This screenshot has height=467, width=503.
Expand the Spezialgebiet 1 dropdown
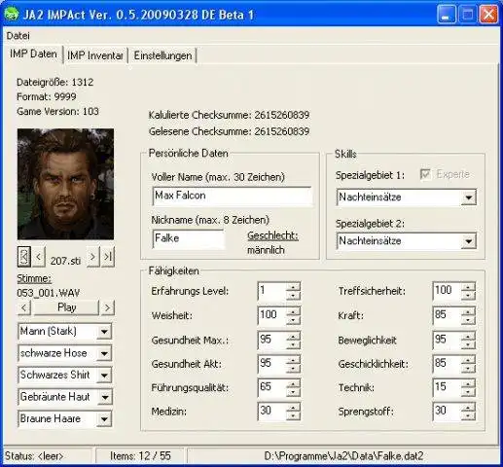point(468,198)
